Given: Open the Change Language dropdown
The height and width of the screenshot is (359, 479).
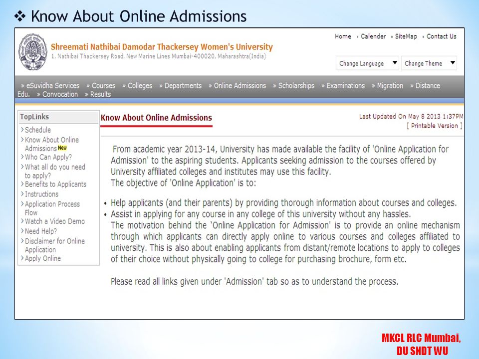Looking at the screenshot, I should click(x=367, y=63).
